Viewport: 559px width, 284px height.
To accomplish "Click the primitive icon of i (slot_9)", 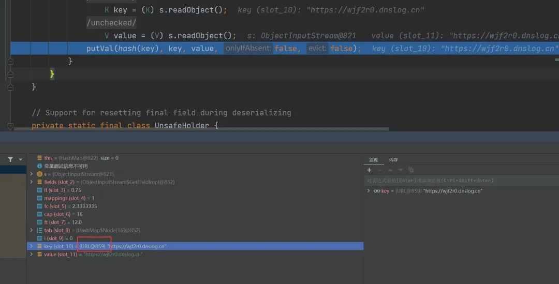I will [39, 238].
